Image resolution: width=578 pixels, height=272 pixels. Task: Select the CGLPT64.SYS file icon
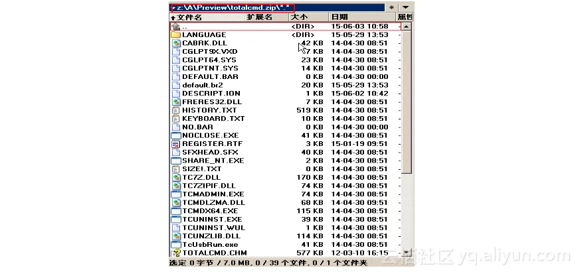click(x=176, y=60)
